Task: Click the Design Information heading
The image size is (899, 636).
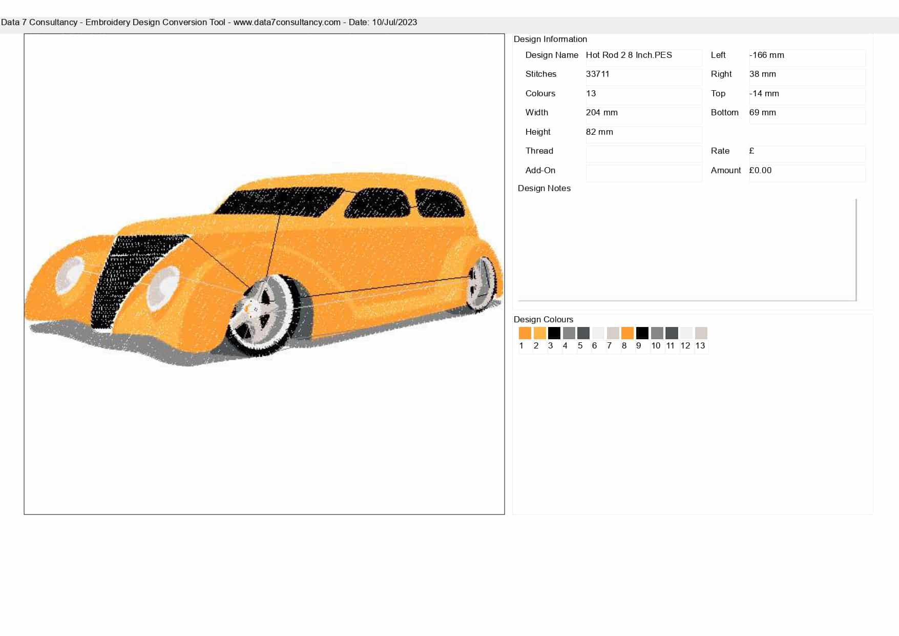Action: tap(550, 39)
